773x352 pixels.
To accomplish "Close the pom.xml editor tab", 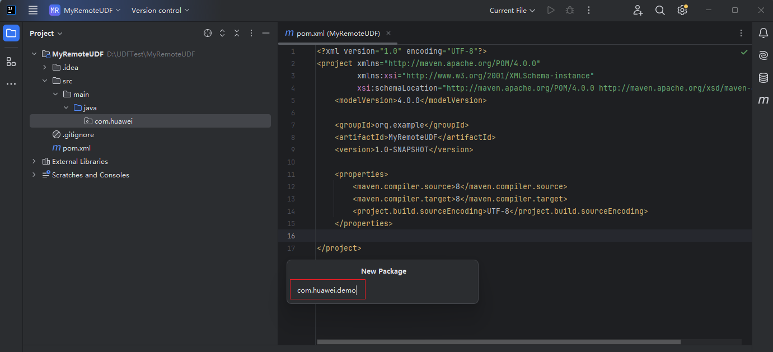I will (388, 33).
